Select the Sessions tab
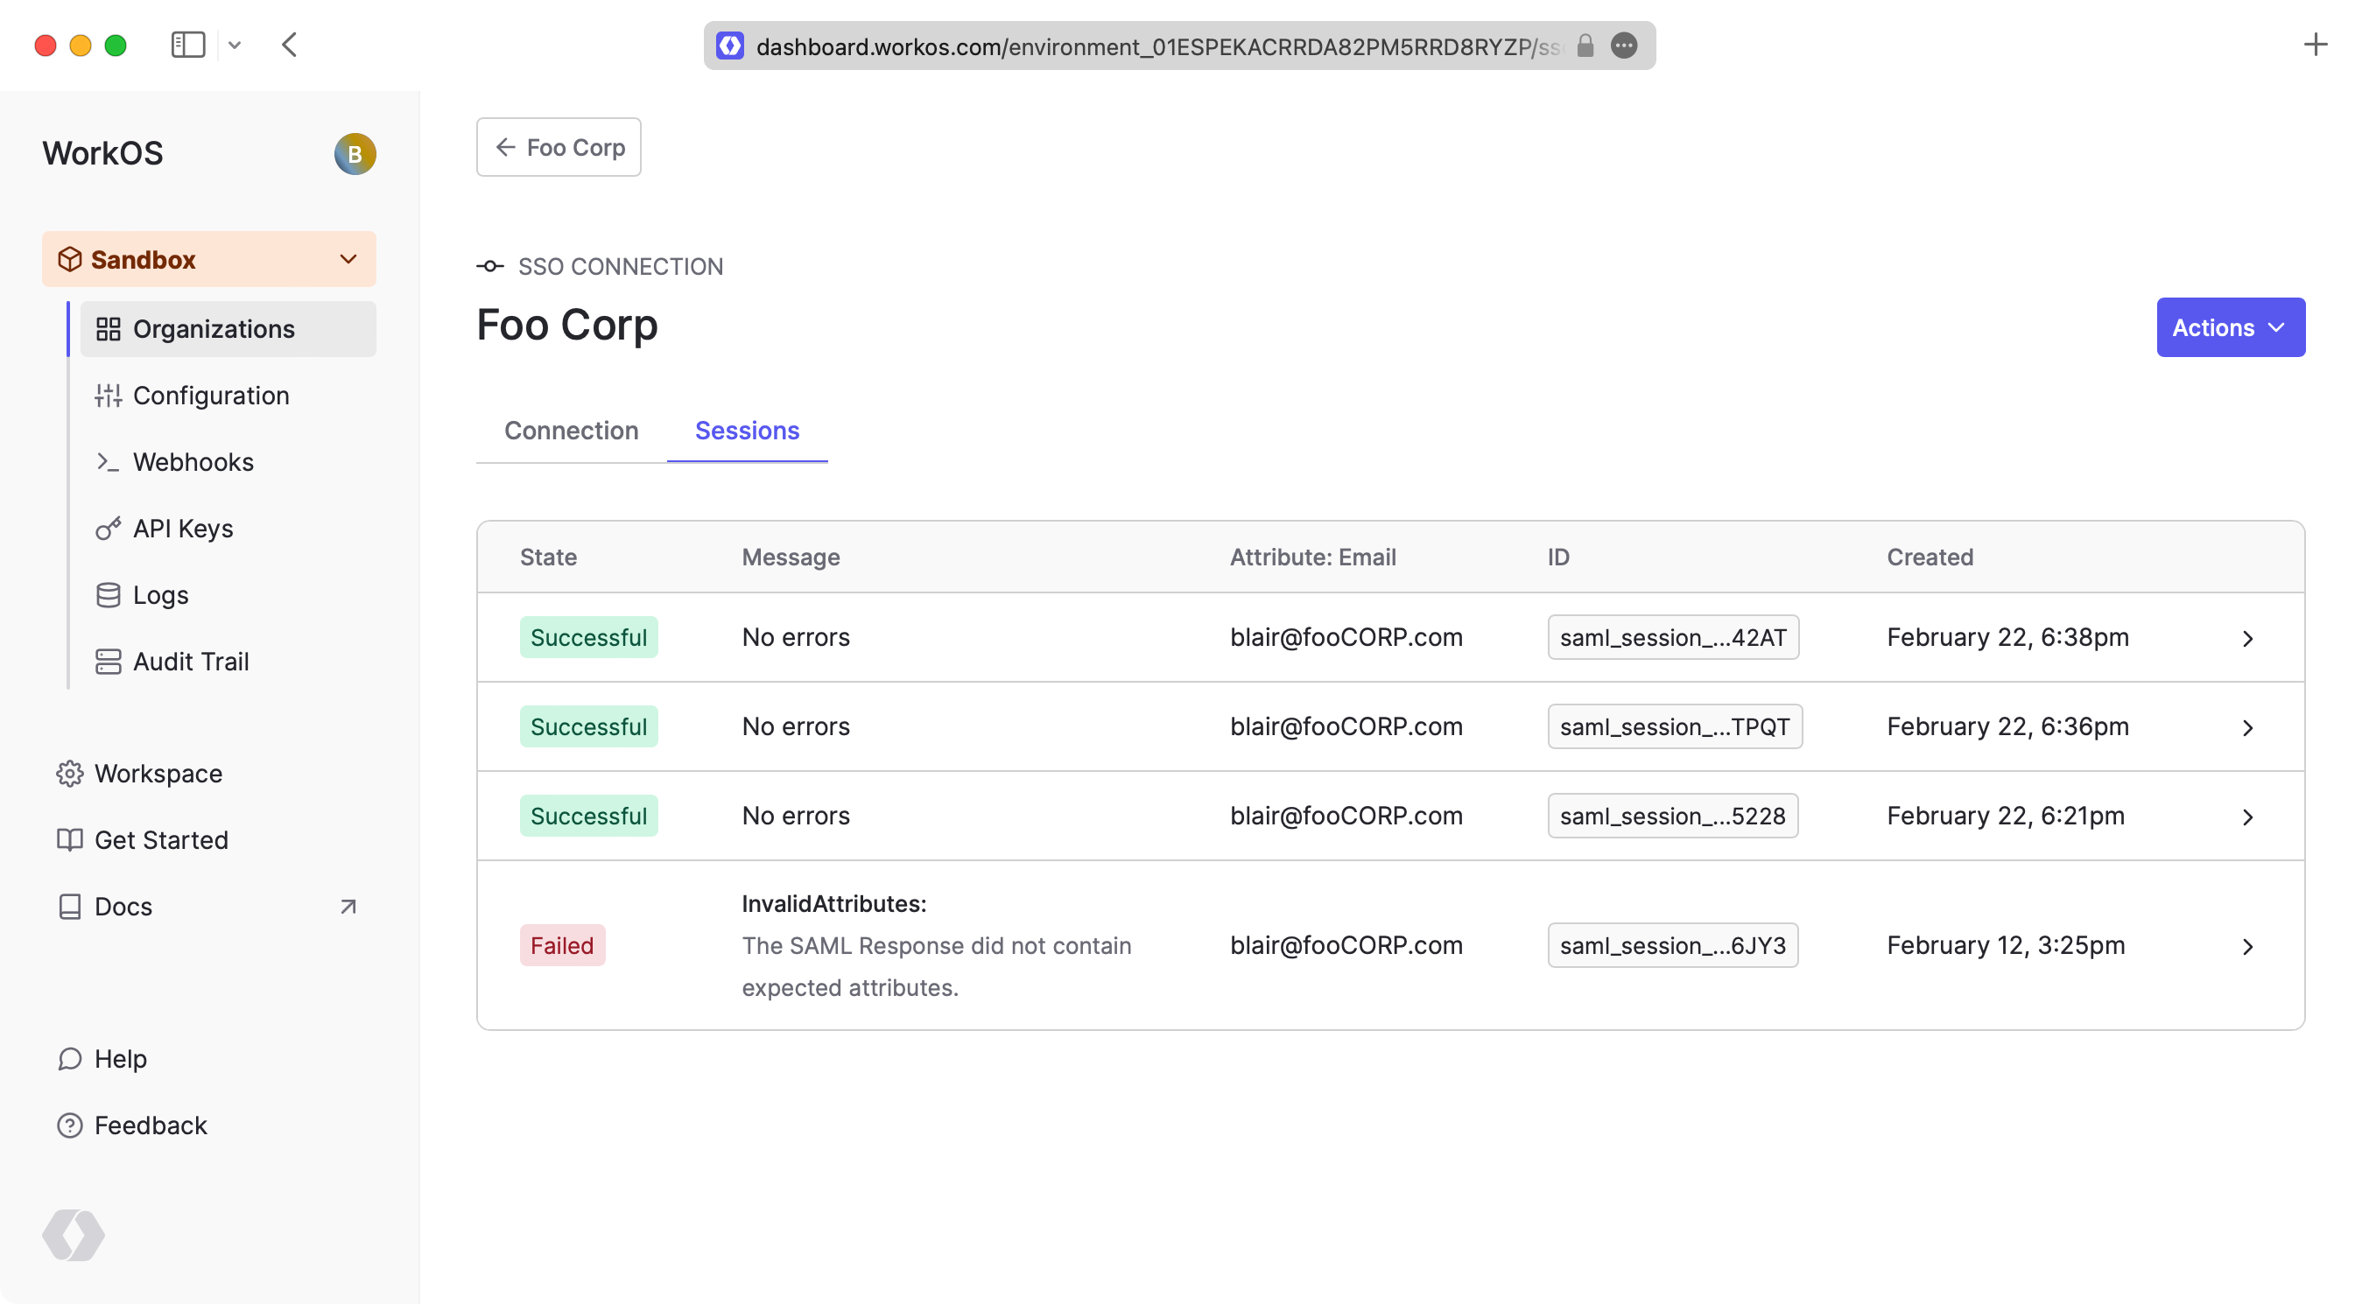This screenshot has height=1304, width=2362. point(747,431)
